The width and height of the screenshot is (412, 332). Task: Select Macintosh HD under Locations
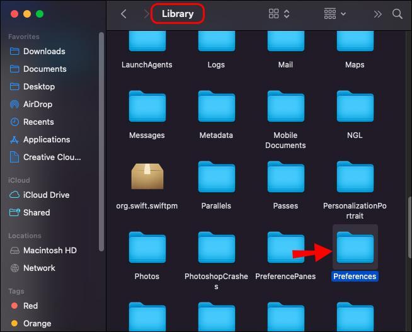(x=50, y=250)
